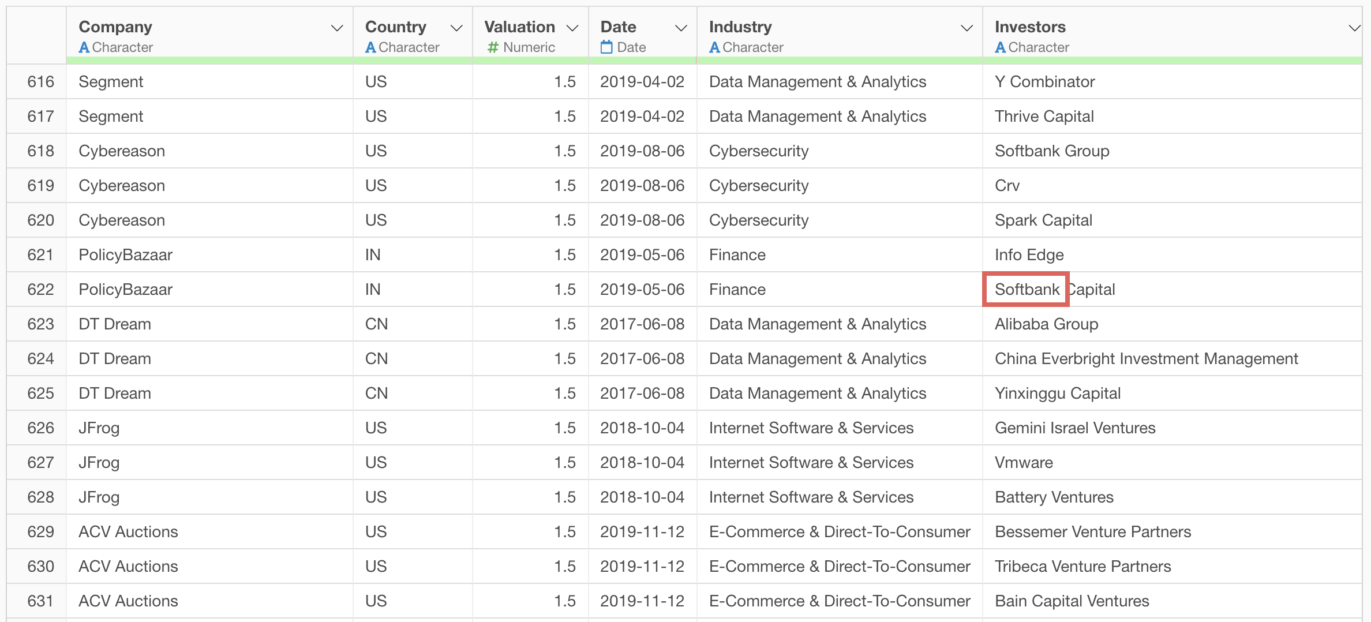Click PolicyBazaar company cell in row 622
Screen dimensions: 1371x622
[x=209, y=289]
